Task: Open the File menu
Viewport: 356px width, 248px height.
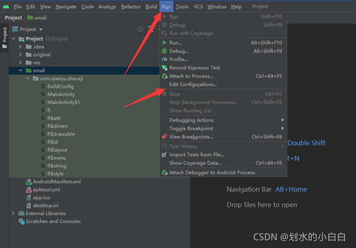Action: point(17,7)
